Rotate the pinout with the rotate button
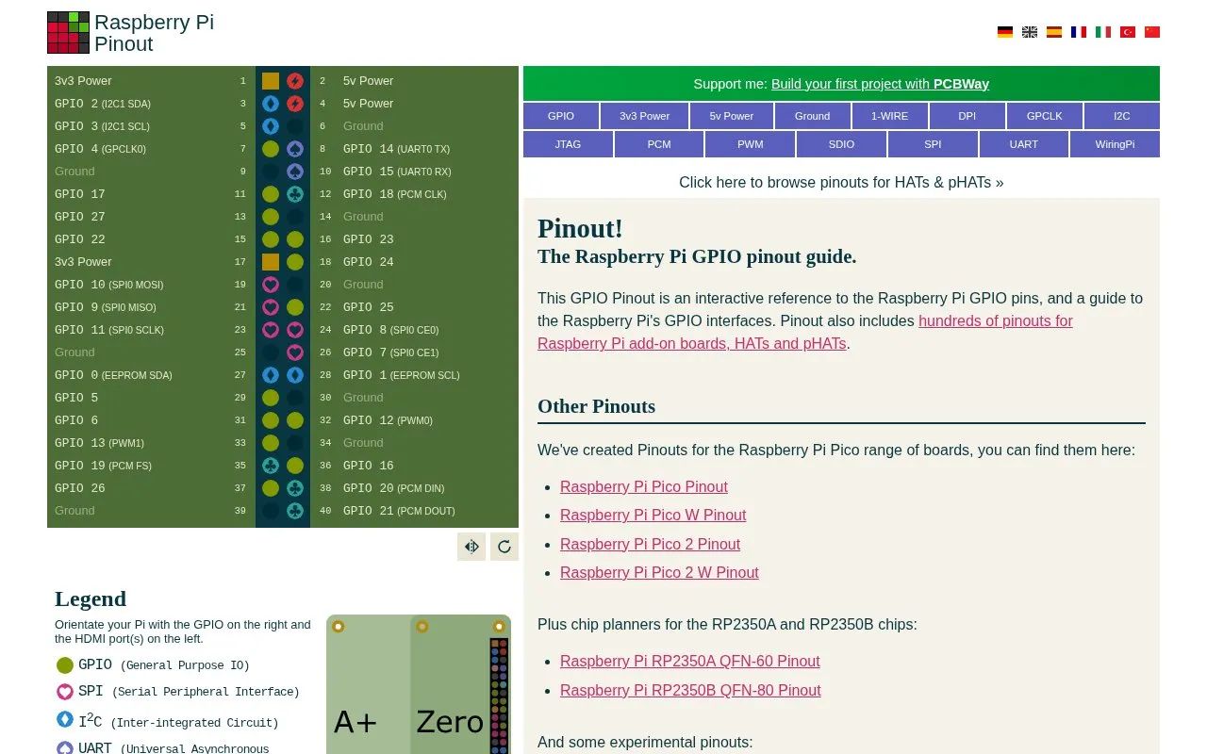 tap(504, 547)
